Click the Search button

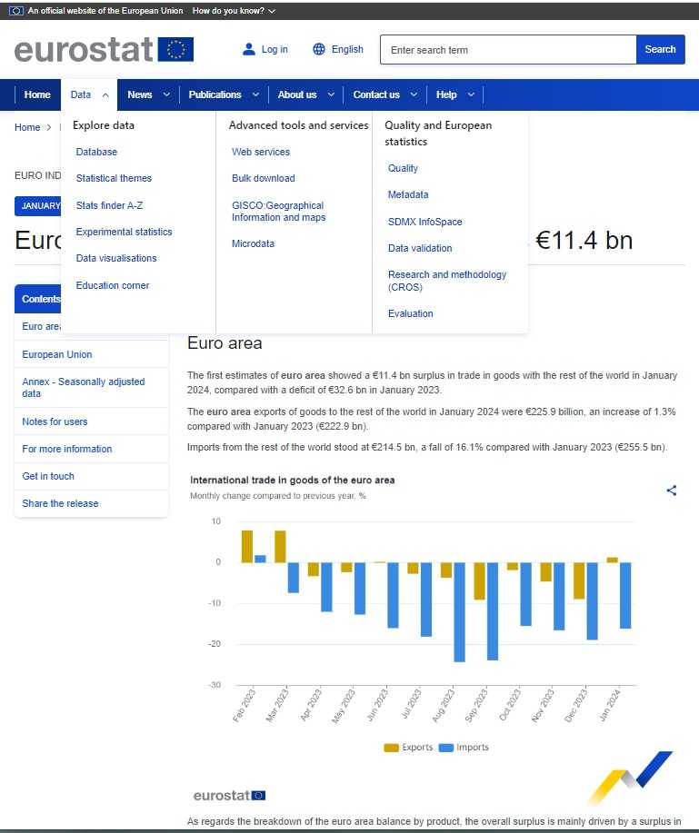(x=660, y=49)
